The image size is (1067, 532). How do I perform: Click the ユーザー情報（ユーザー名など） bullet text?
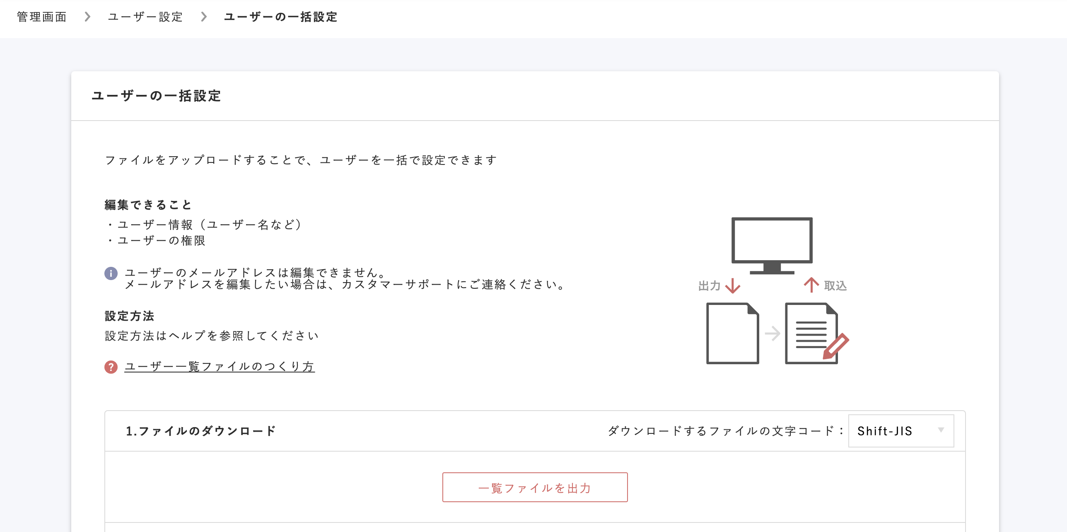[x=210, y=225]
